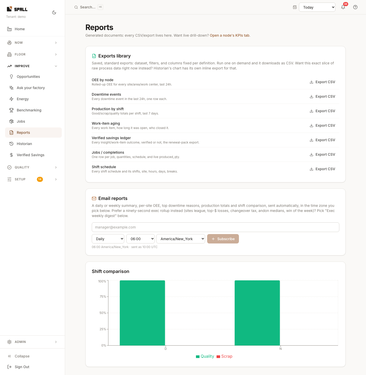The width and height of the screenshot is (366, 375).
Task: Open the Today date range dropdown
Action: [317, 7]
